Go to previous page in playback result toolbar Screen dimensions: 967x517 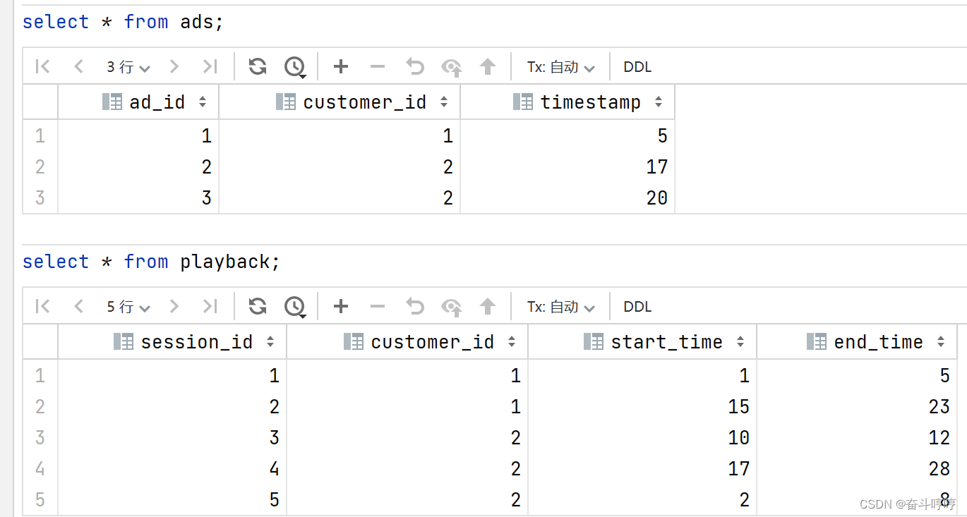pyautogui.click(x=78, y=306)
